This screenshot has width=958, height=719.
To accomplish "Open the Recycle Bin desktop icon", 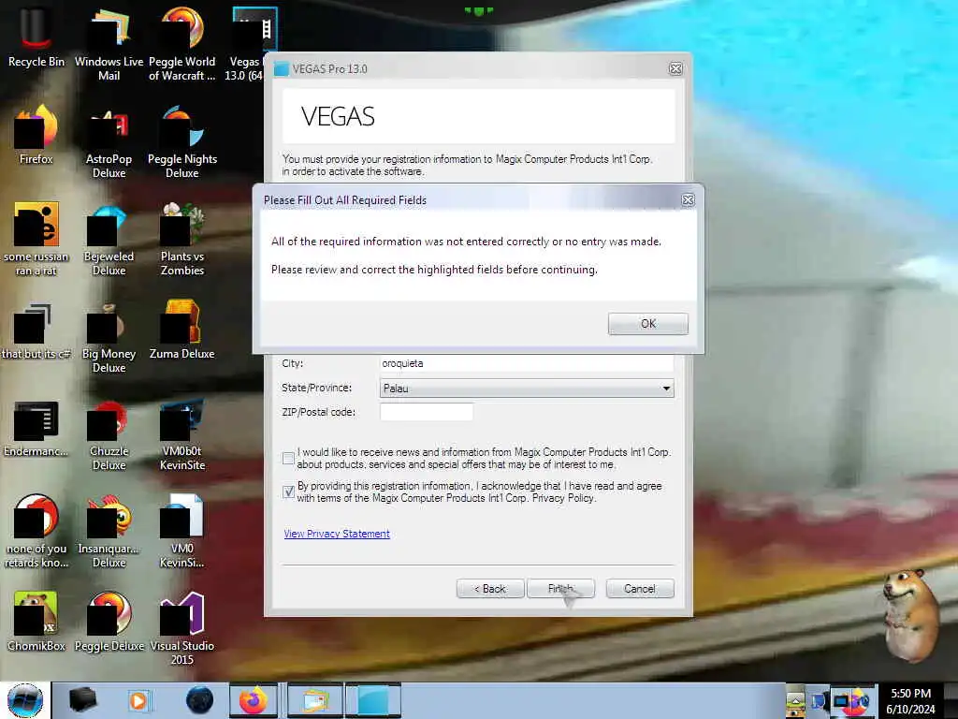I will point(36,37).
